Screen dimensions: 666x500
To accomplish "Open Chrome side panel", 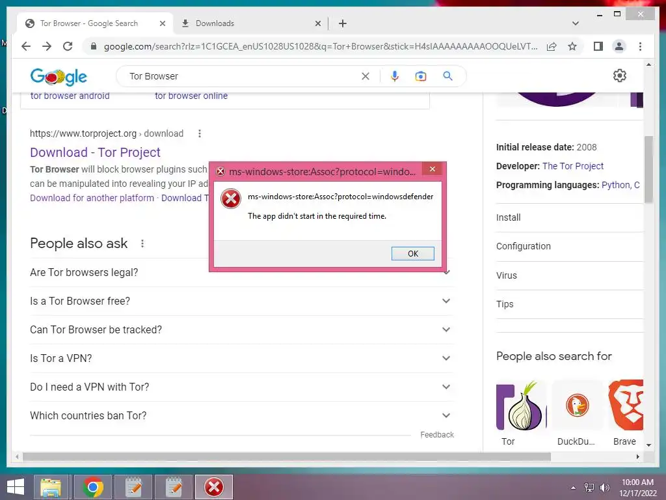I will point(598,46).
